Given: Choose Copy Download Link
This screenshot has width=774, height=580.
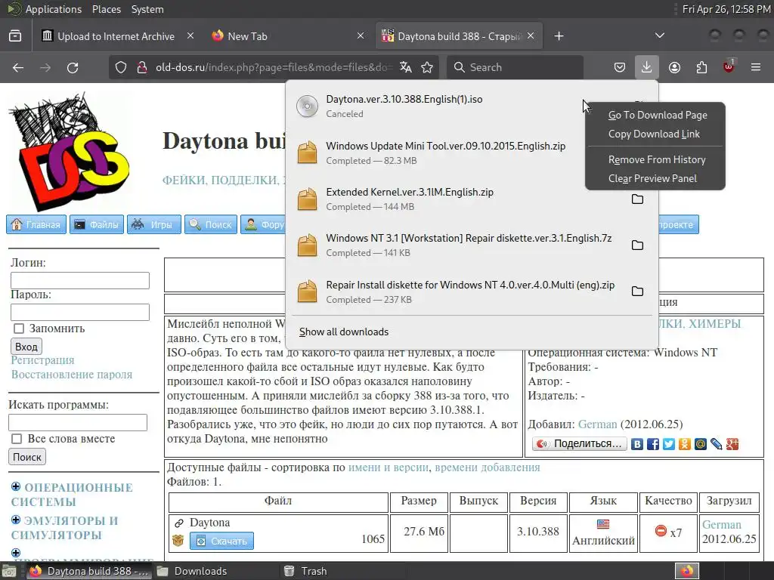Looking at the screenshot, I should (x=654, y=134).
